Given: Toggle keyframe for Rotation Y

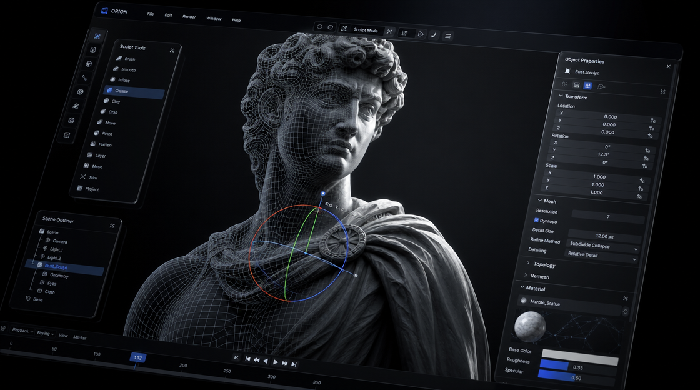Looking at the screenshot, I should pos(646,158).
